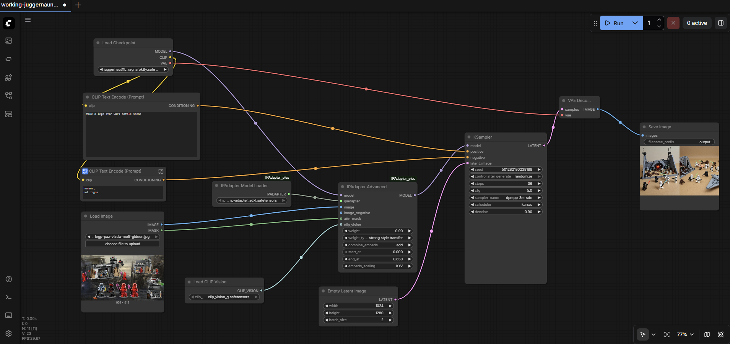Click the KSampler denoise value field
The image size is (730, 344).
[505, 212]
